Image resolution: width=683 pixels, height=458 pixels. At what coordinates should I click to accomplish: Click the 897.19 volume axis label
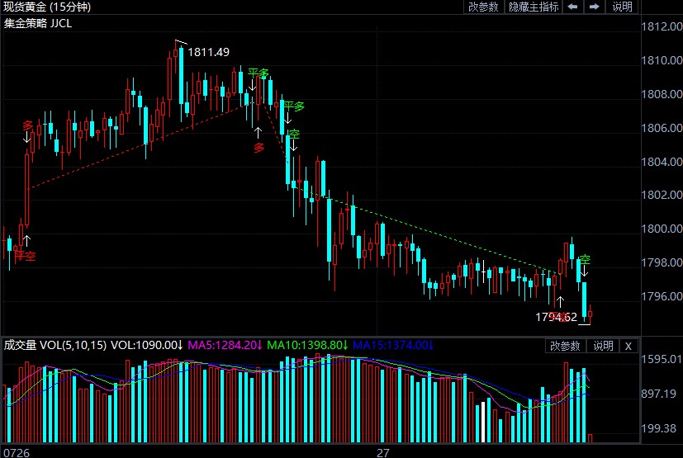(x=658, y=394)
